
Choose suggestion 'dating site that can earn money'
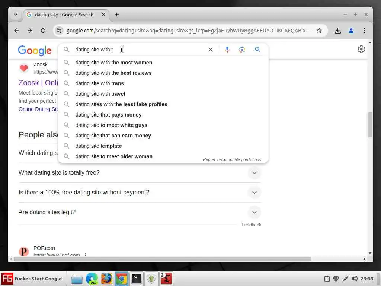point(163,136)
